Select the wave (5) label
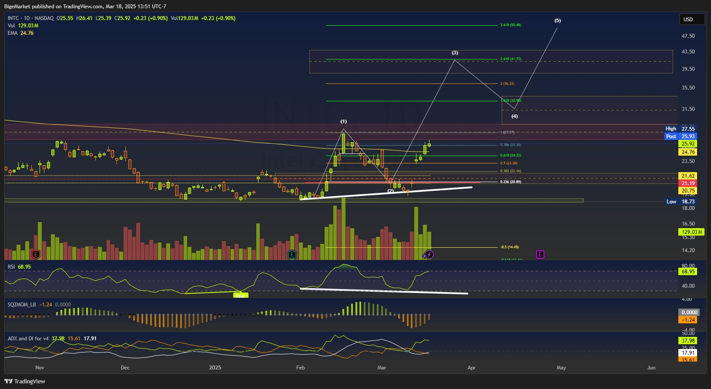The width and height of the screenshot is (711, 389). [557, 21]
